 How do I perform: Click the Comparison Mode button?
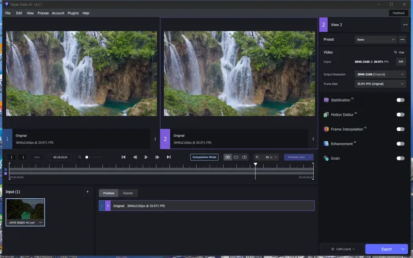tap(204, 157)
